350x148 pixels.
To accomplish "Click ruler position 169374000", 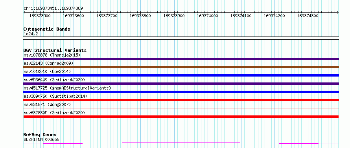I will (207, 16).
